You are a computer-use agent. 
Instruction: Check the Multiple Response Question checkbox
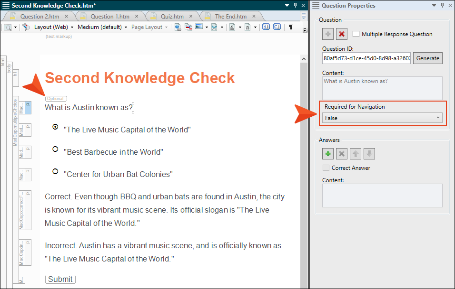click(x=356, y=34)
